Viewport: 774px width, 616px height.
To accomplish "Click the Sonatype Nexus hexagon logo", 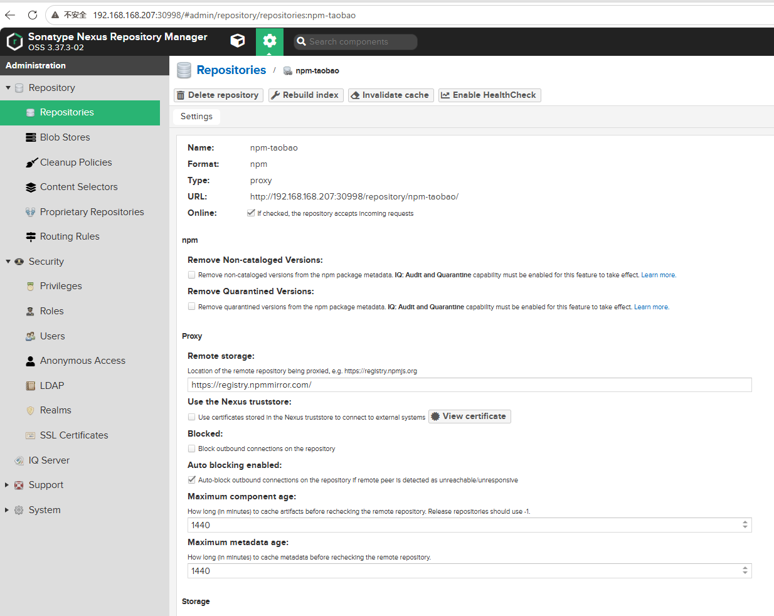I will pos(14,41).
